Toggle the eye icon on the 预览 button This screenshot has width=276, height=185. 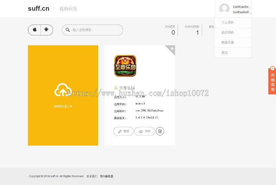coord(141,131)
